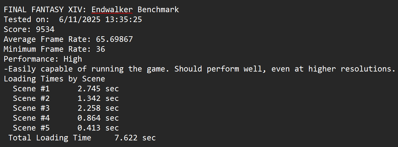Screen dimensions: 398x147
Task: Click the tested date 6/11/2025
Action: [x=80, y=19]
